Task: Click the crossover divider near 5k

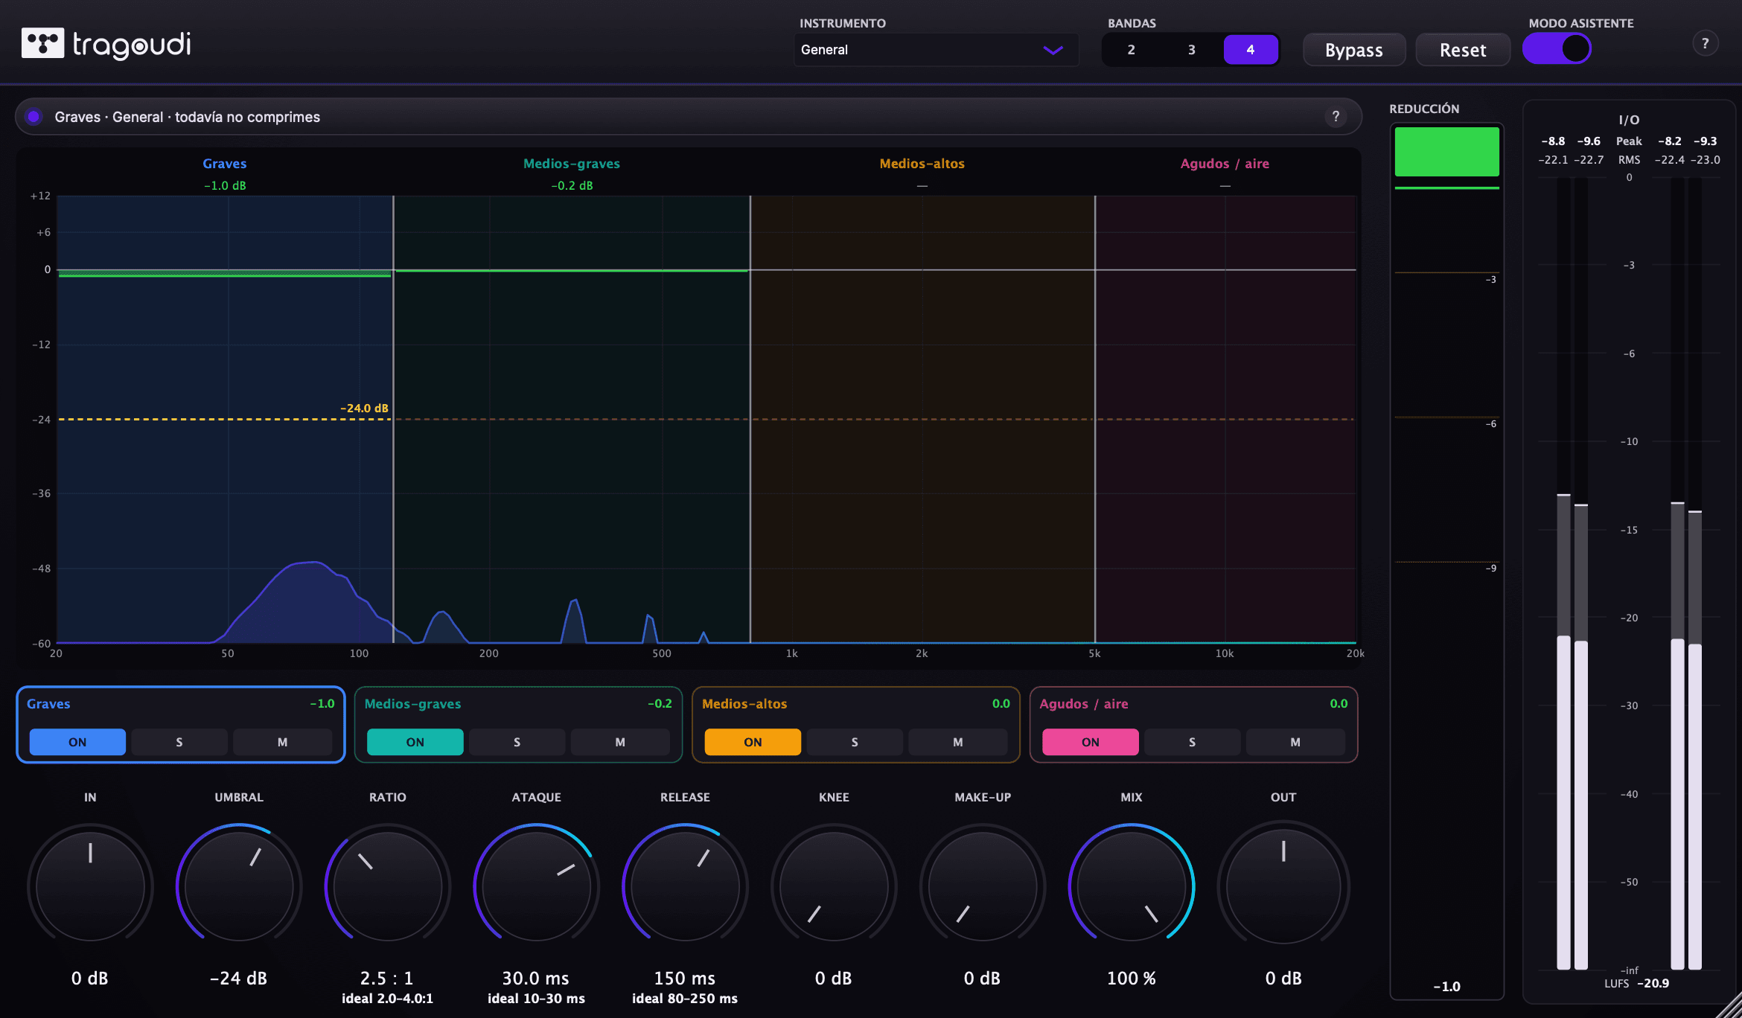Action: pyautogui.click(x=1095, y=419)
